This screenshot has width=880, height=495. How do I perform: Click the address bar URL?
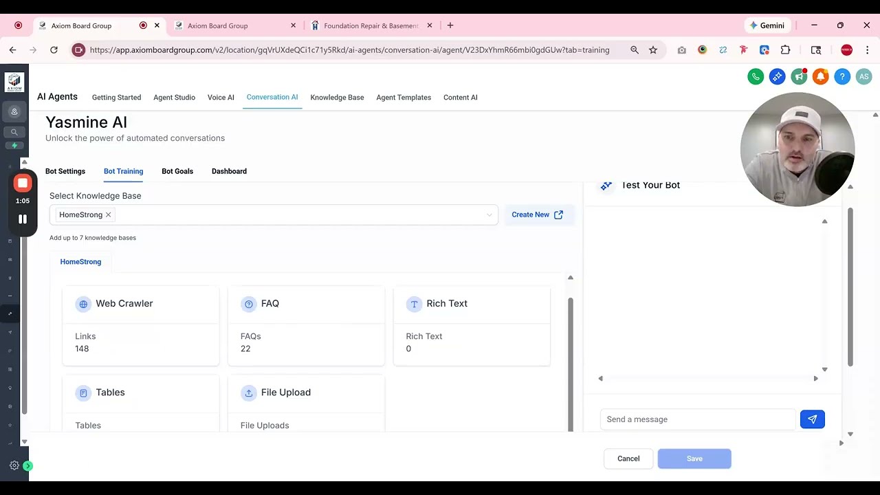click(x=349, y=49)
